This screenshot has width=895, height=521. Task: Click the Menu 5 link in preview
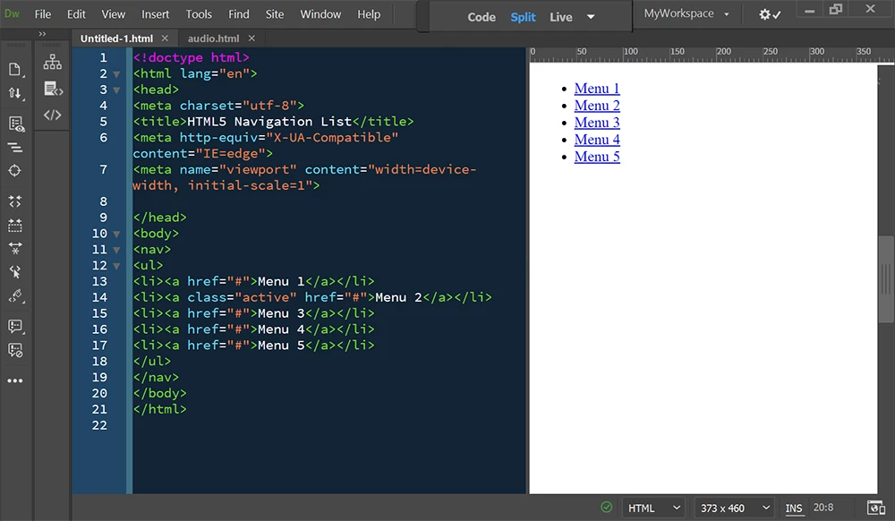click(x=596, y=157)
